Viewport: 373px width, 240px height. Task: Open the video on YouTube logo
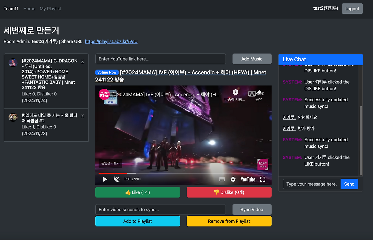click(x=248, y=179)
